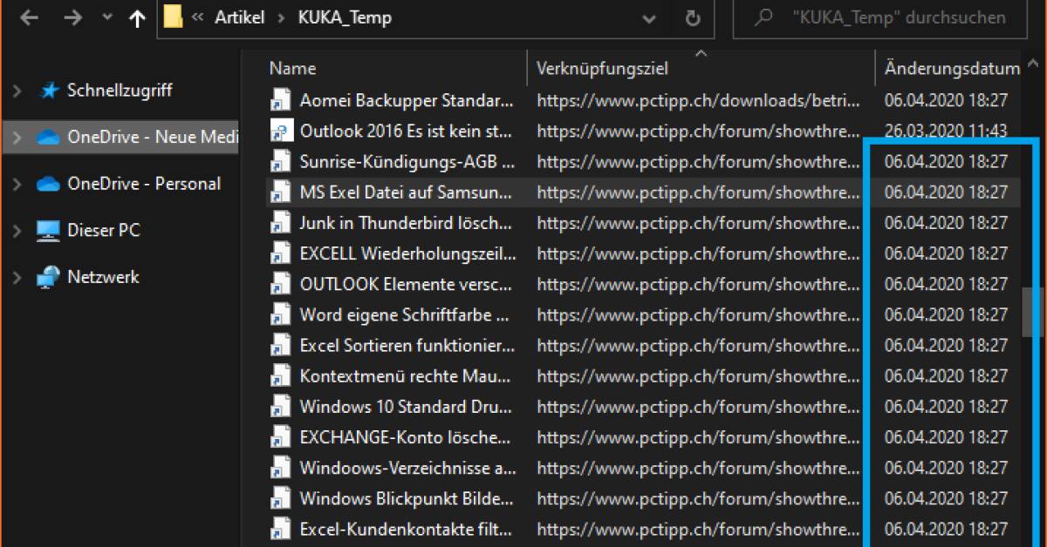
Task: Open address bar history dropdown
Action: coord(649,18)
